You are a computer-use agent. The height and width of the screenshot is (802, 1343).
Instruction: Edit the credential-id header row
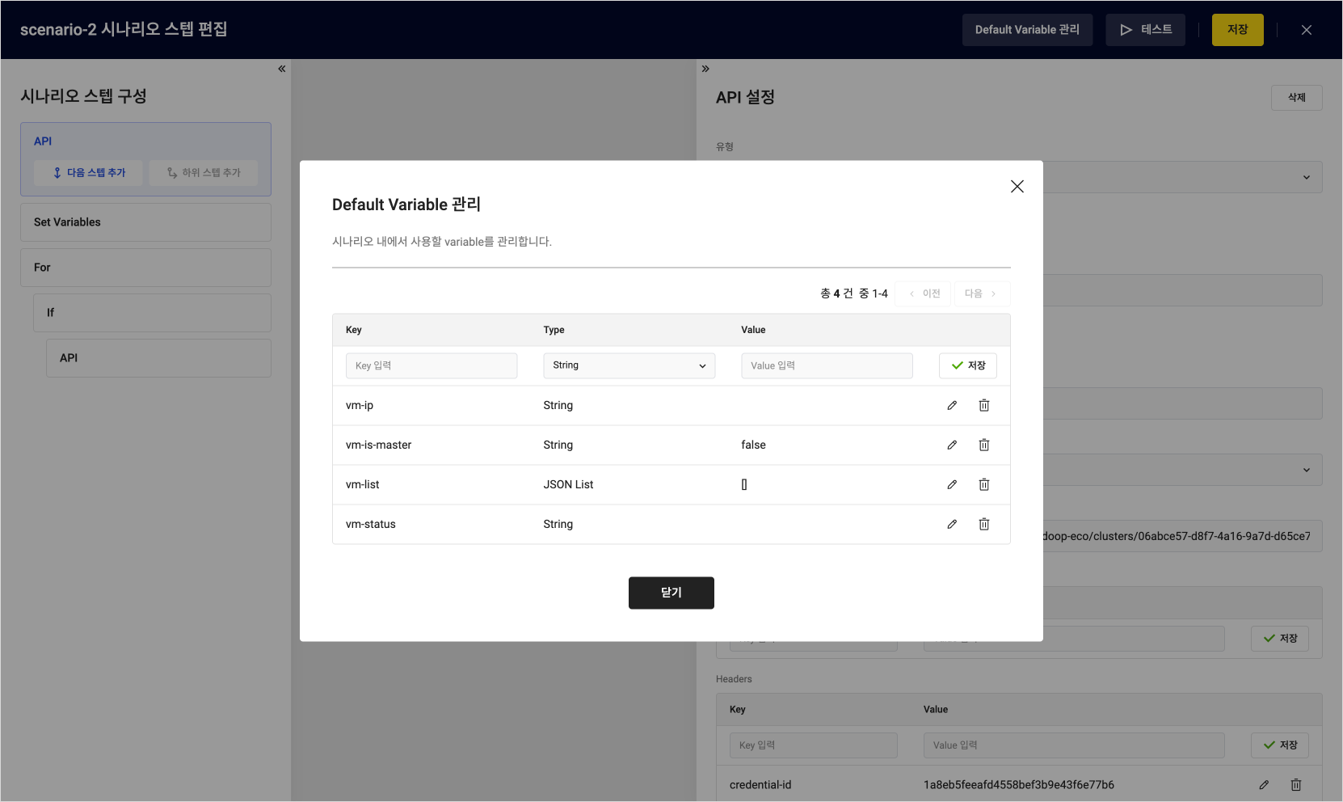tap(1264, 785)
